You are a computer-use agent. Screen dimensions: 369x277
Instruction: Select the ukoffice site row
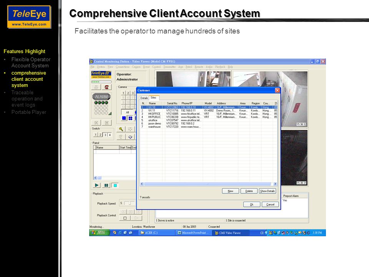point(209,120)
